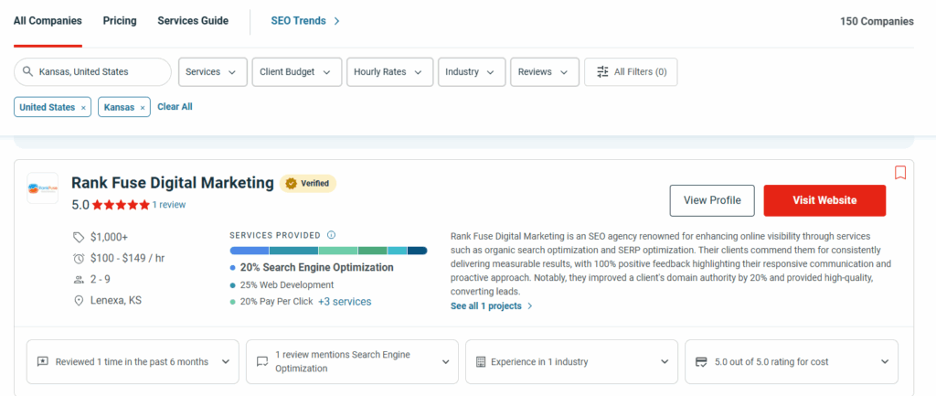The height and width of the screenshot is (396, 936).
Task: Remove the United States filter tag
Action: click(x=84, y=108)
